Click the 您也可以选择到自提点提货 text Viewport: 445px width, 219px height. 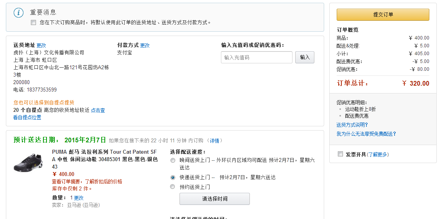[44, 103]
